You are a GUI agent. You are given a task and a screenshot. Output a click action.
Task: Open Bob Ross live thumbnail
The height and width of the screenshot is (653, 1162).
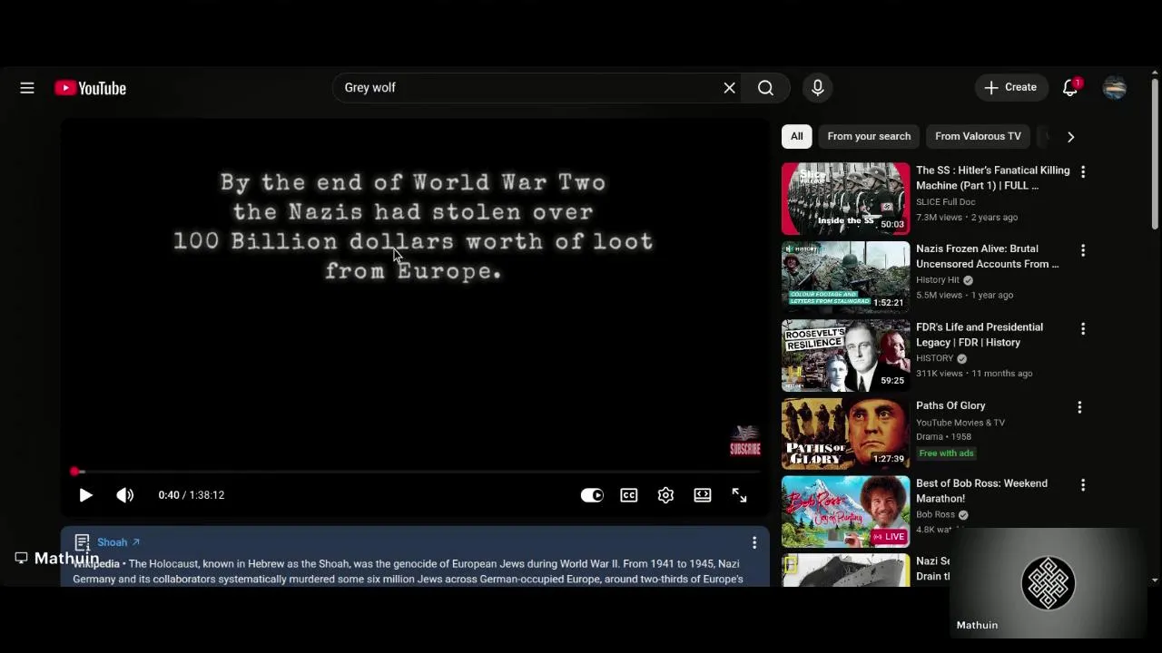pos(845,512)
